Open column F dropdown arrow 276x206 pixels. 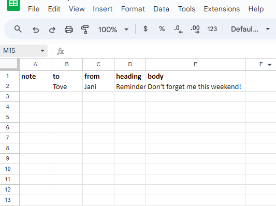pyautogui.click(x=269, y=65)
